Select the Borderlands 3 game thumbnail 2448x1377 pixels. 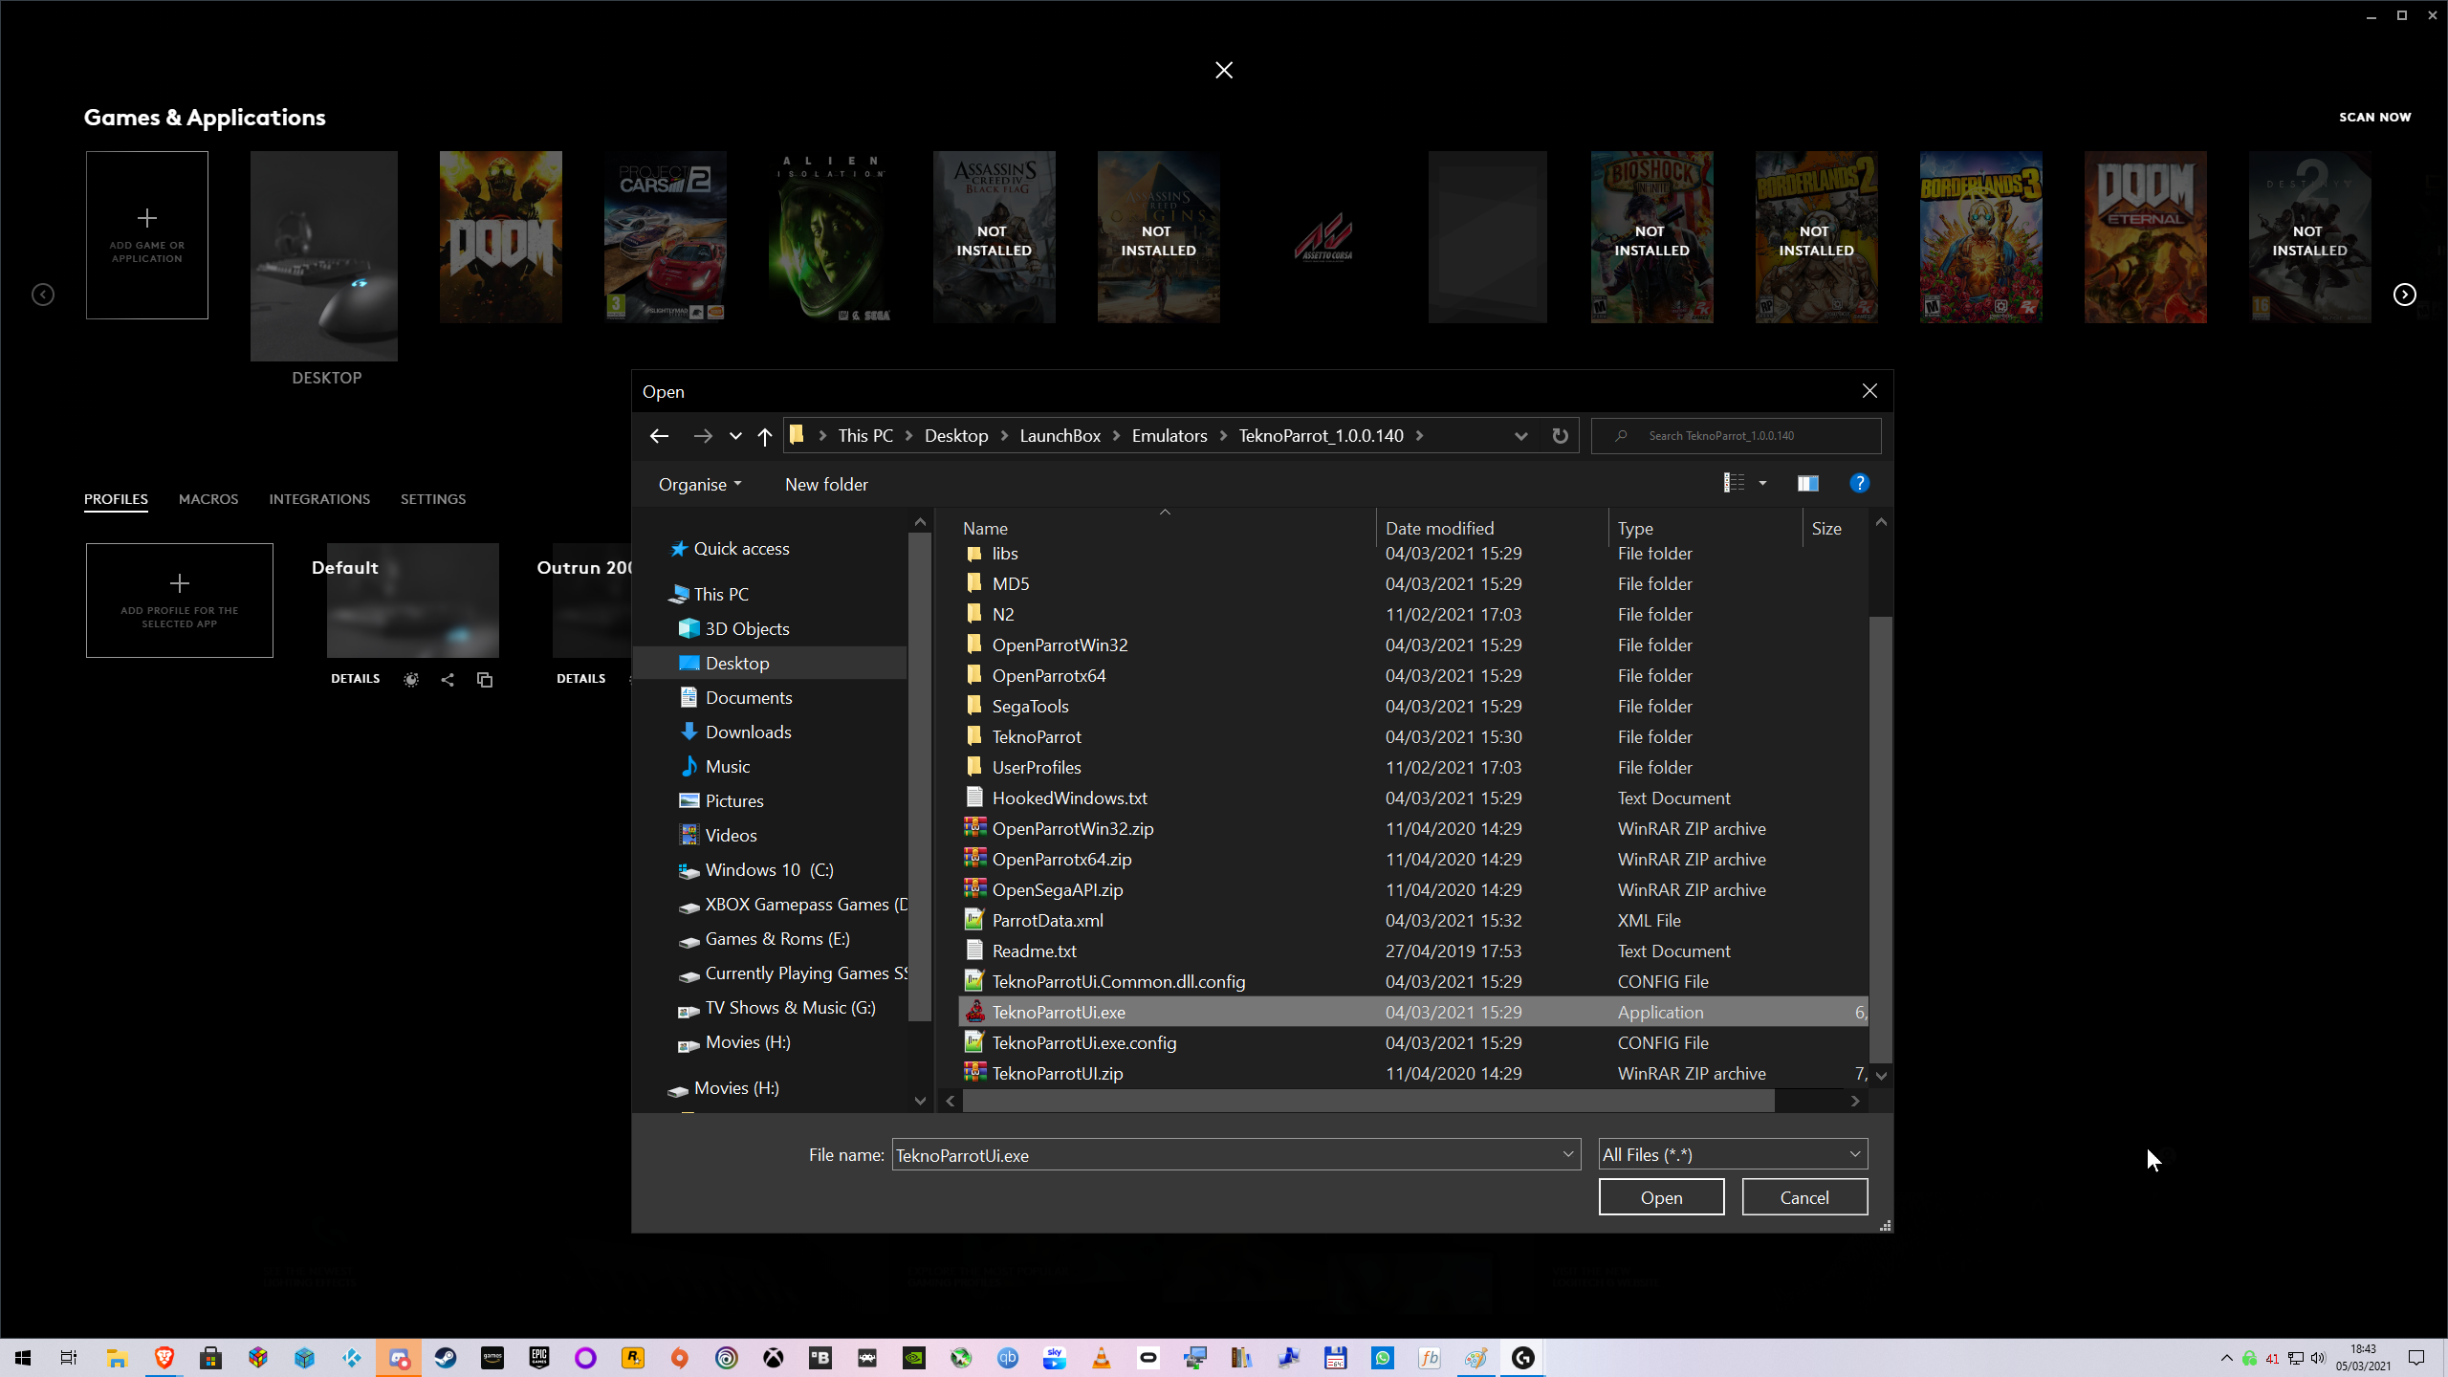tap(1981, 237)
